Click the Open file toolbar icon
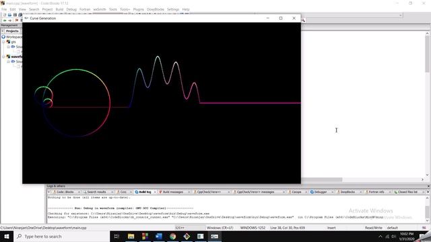 (9, 15)
